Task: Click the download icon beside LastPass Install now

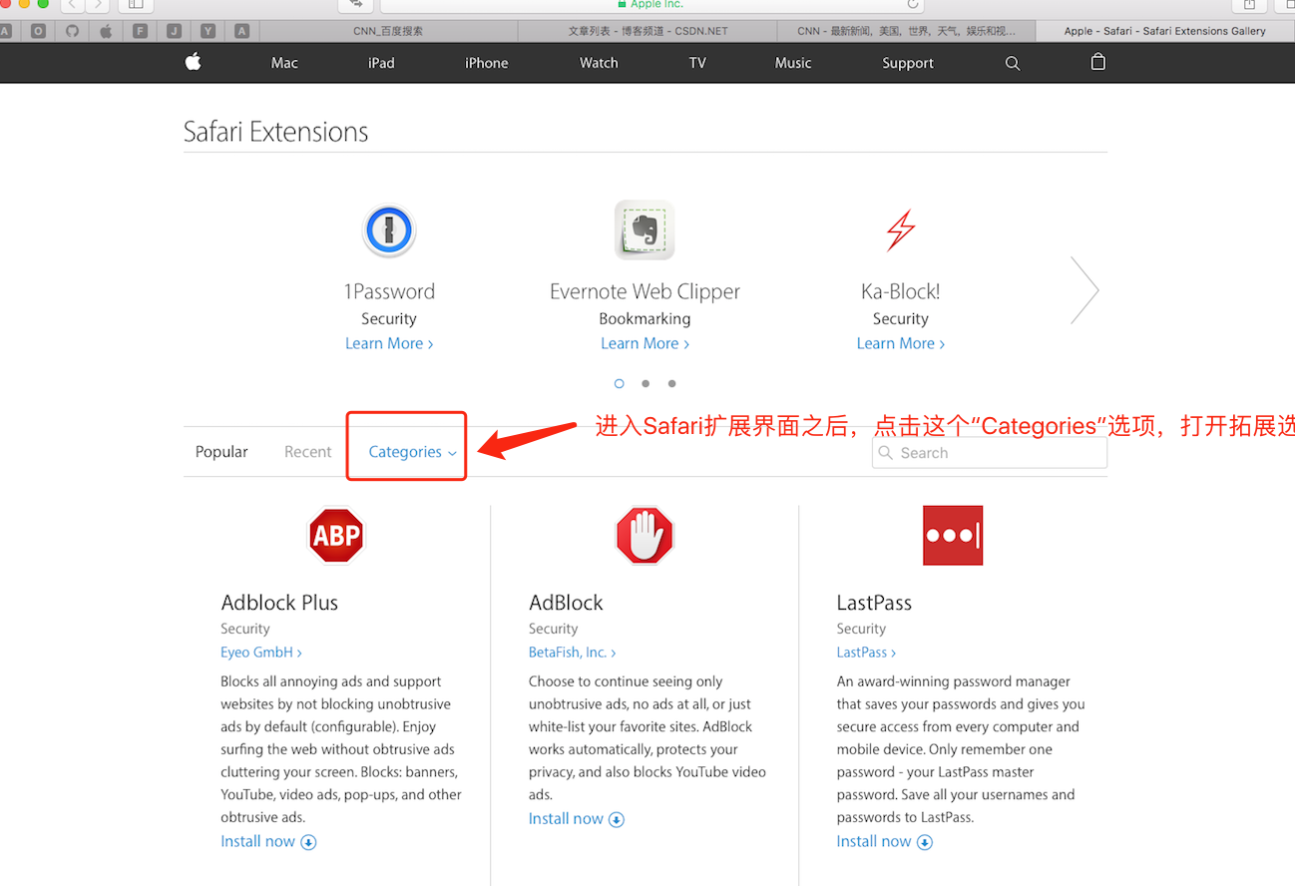Action: [925, 842]
